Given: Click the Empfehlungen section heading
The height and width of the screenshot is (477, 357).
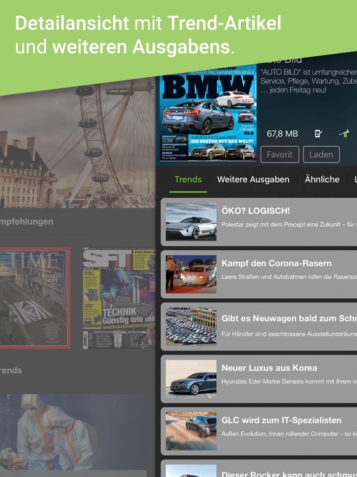Looking at the screenshot, I should pos(27,222).
